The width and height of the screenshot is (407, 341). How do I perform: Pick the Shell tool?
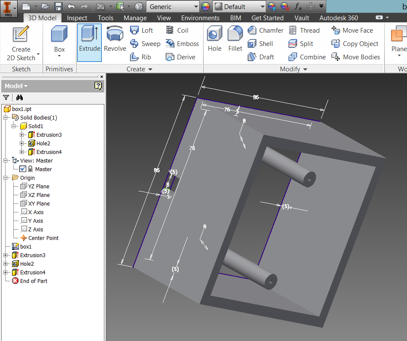[x=260, y=44]
